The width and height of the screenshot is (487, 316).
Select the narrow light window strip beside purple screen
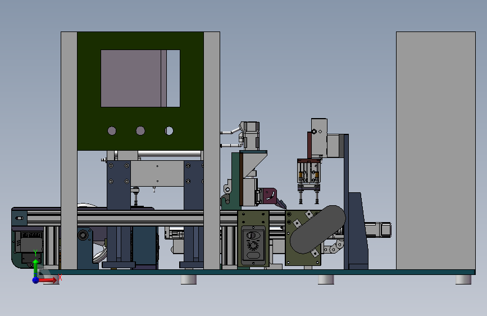click(x=174, y=78)
